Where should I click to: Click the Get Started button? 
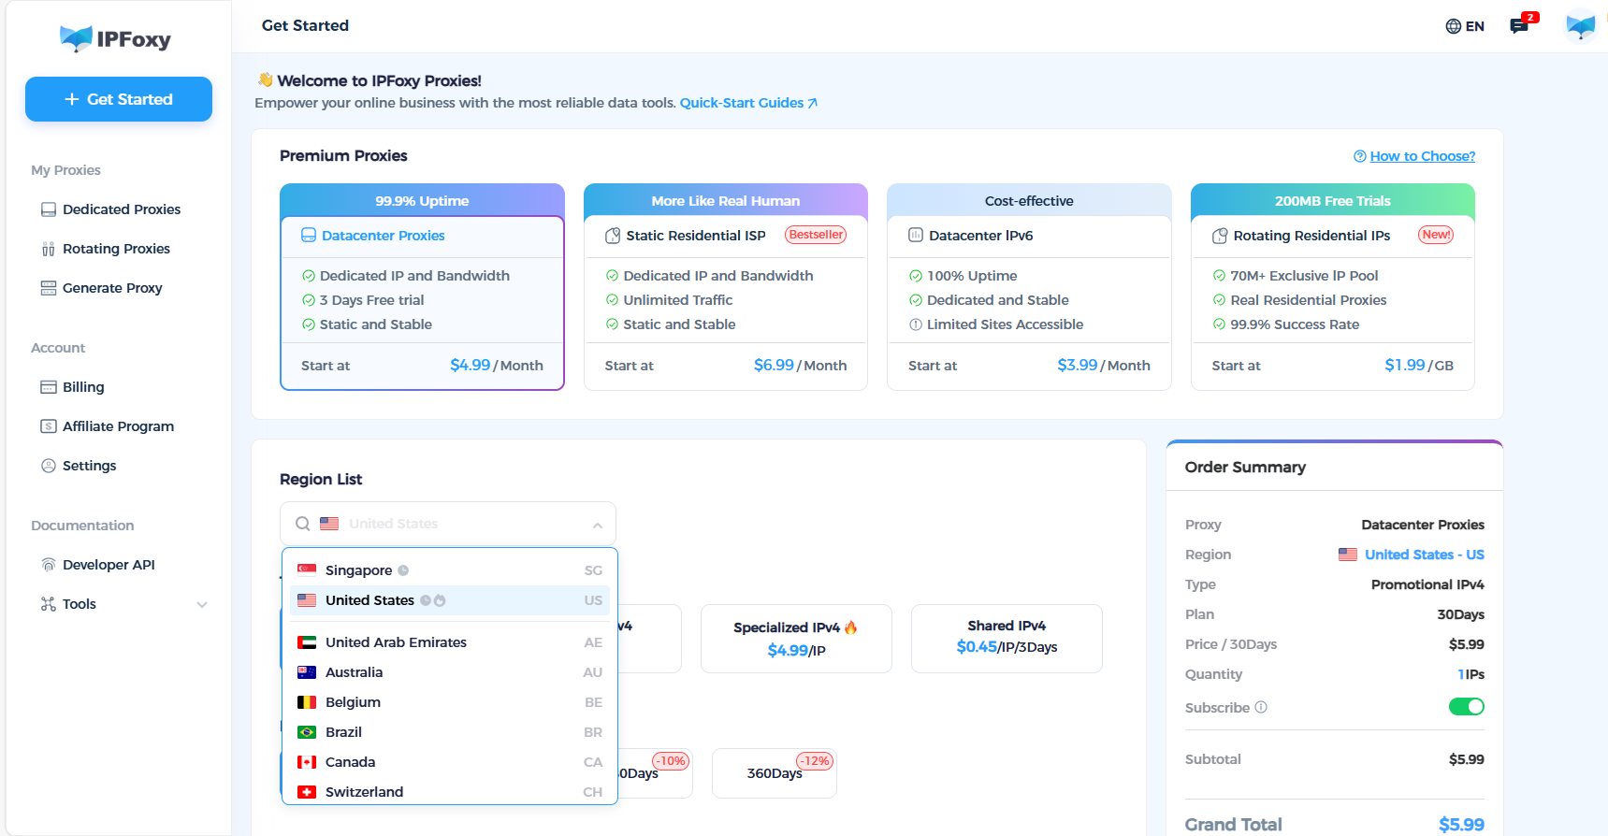pos(119,99)
